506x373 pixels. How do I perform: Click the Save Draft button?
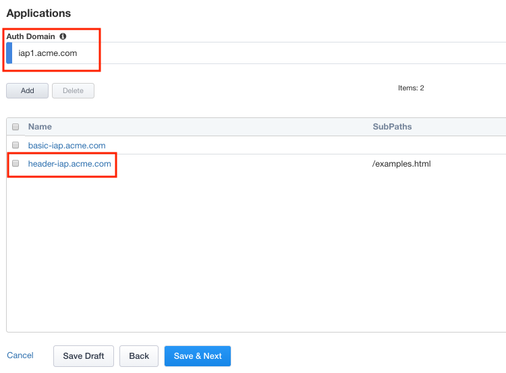(84, 356)
